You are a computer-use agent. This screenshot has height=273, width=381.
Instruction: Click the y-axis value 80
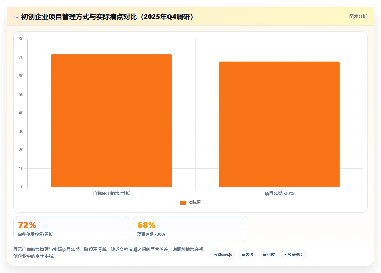[21, 39]
